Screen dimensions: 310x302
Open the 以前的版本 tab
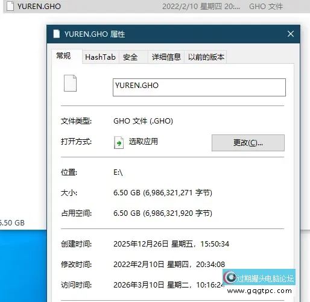coord(206,57)
